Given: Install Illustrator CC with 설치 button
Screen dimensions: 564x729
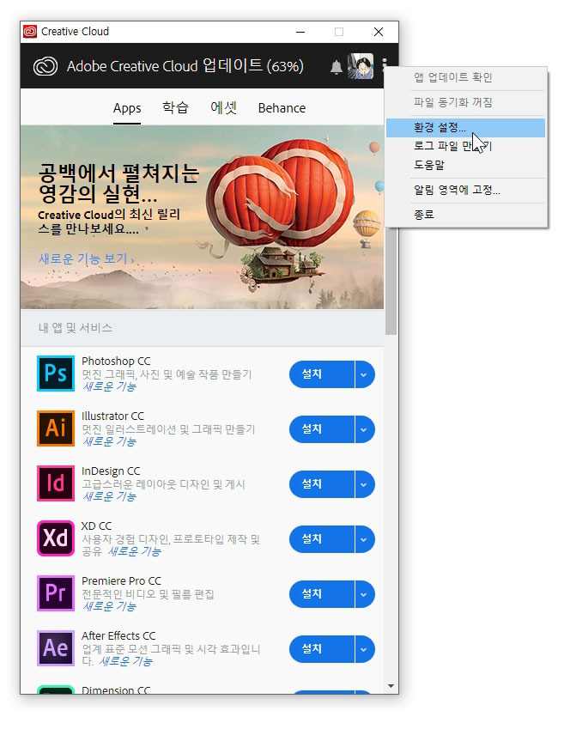Looking at the screenshot, I should point(321,428).
